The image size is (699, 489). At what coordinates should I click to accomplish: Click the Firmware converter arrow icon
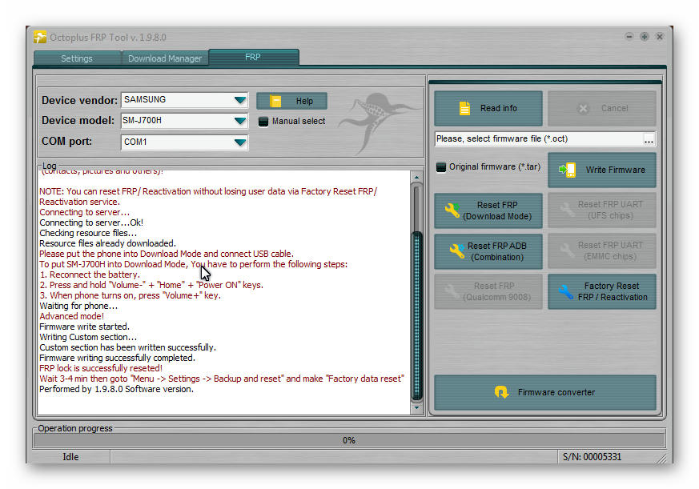(x=501, y=392)
